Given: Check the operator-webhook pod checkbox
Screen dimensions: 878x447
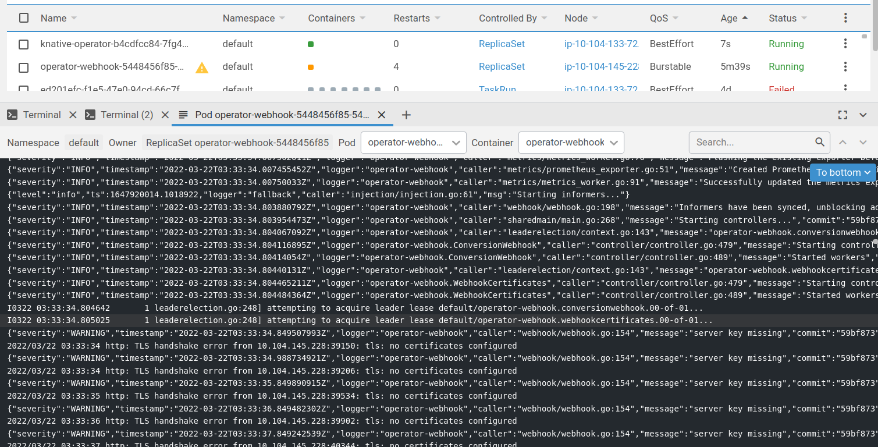Looking at the screenshot, I should click(23, 67).
